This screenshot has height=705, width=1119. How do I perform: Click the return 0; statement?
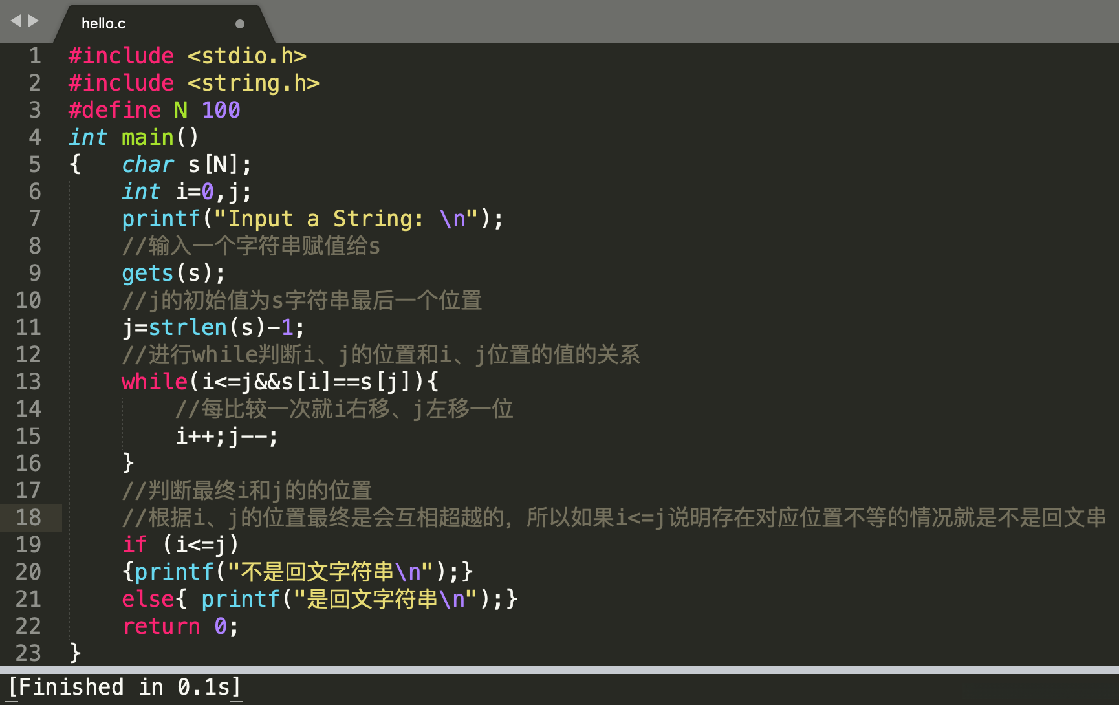click(180, 627)
